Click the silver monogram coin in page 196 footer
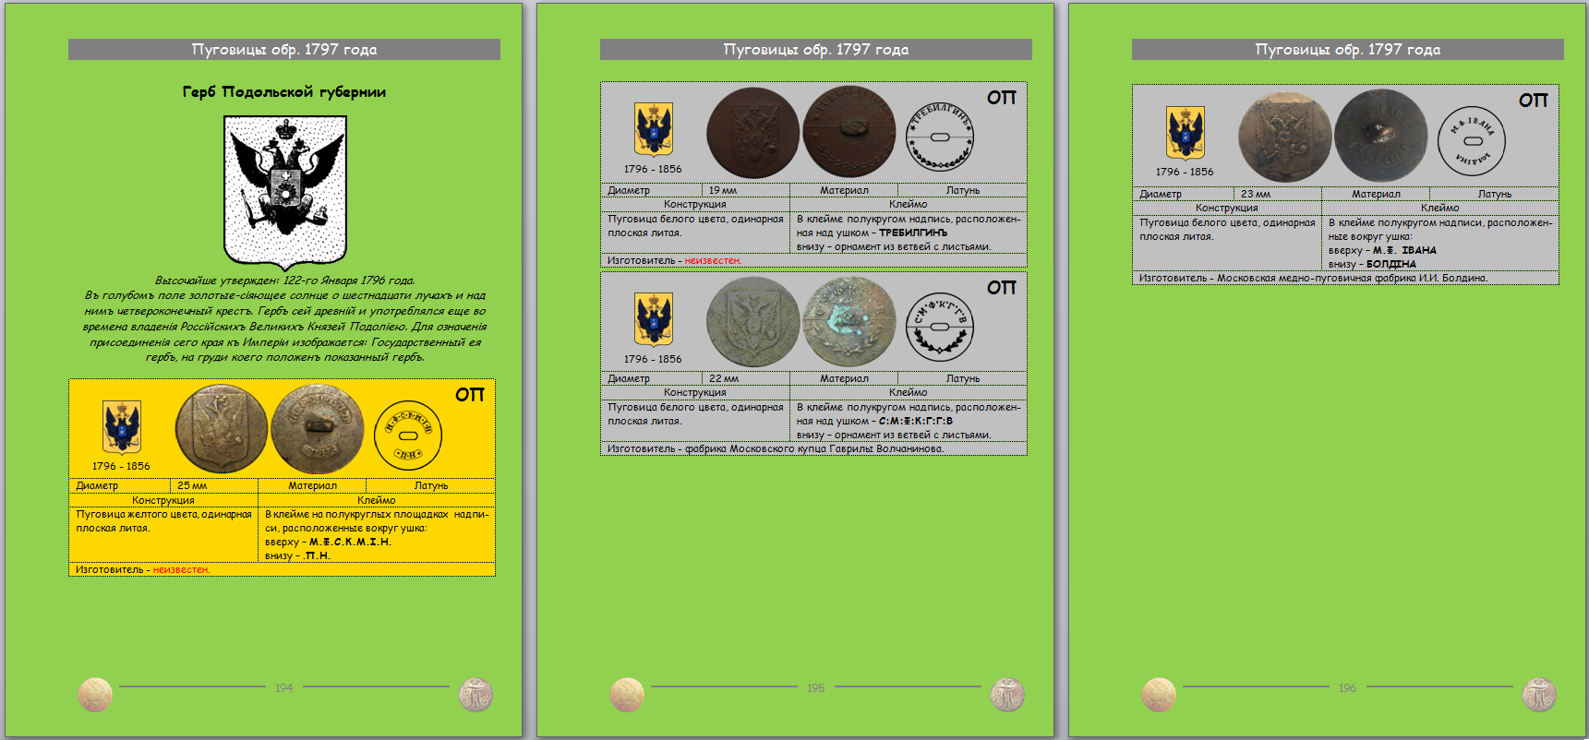 click(x=1539, y=695)
